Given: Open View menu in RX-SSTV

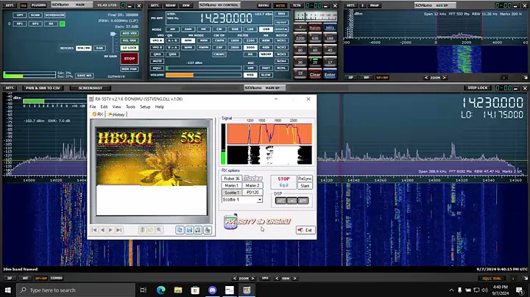Looking at the screenshot, I should tap(116, 107).
